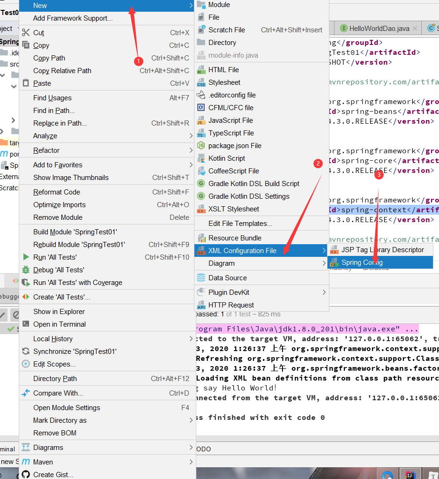Click the TypeScript File icon
This screenshot has width=439, height=479.
point(201,133)
